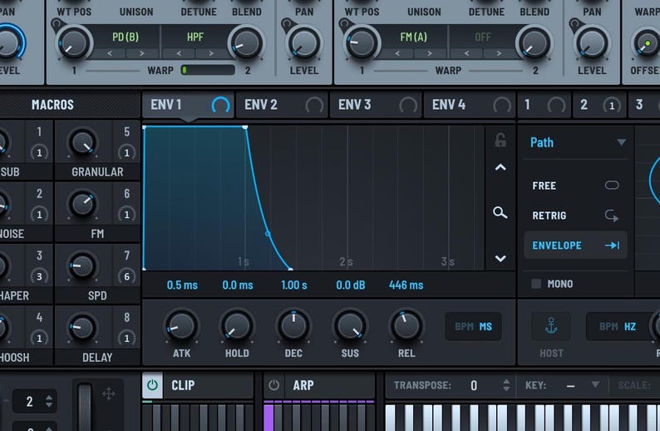Select ENVELOPE trigger mode
The height and width of the screenshot is (431, 660).
[x=575, y=245]
